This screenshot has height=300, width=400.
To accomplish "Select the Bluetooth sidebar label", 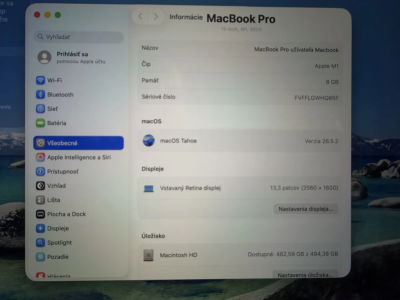I will 60,95.
